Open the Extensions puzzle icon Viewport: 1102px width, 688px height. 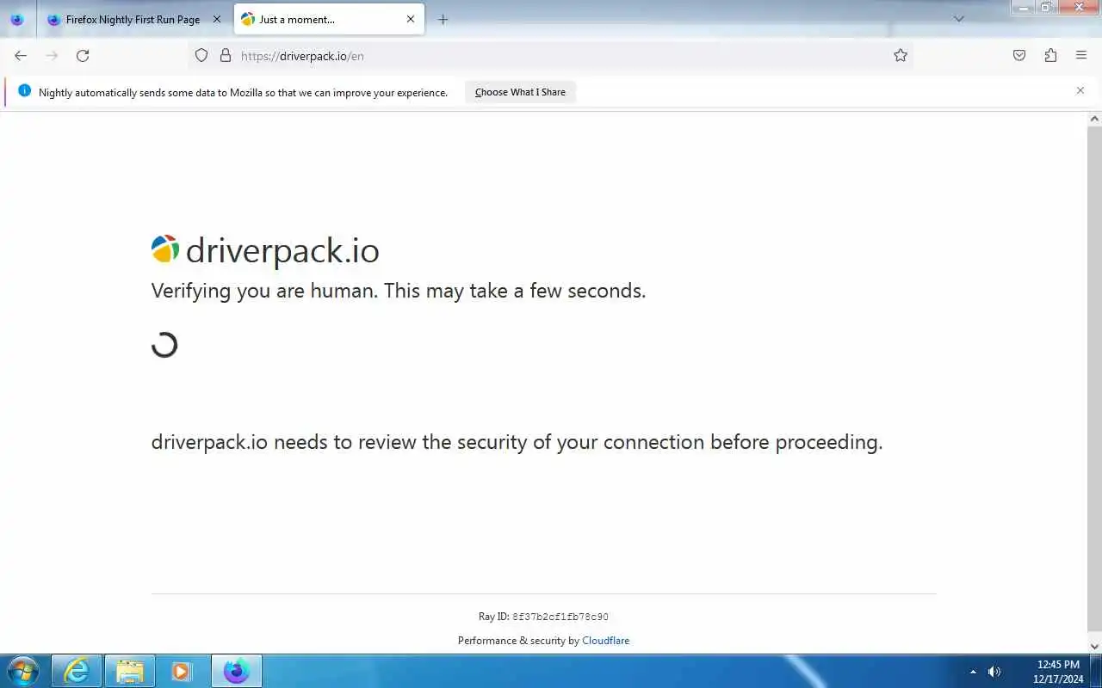pyautogui.click(x=1050, y=56)
